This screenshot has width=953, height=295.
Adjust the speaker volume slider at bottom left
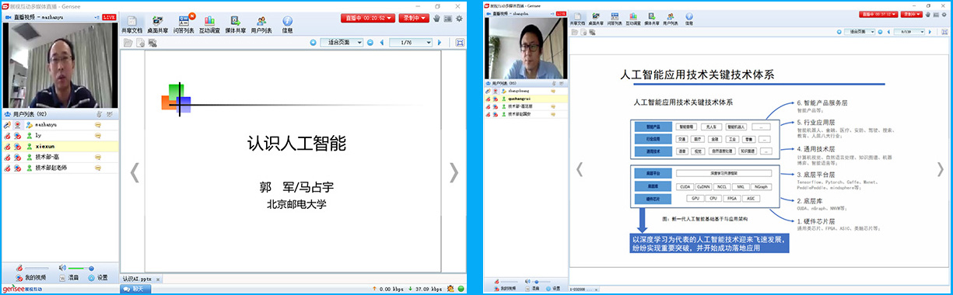pos(82,268)
